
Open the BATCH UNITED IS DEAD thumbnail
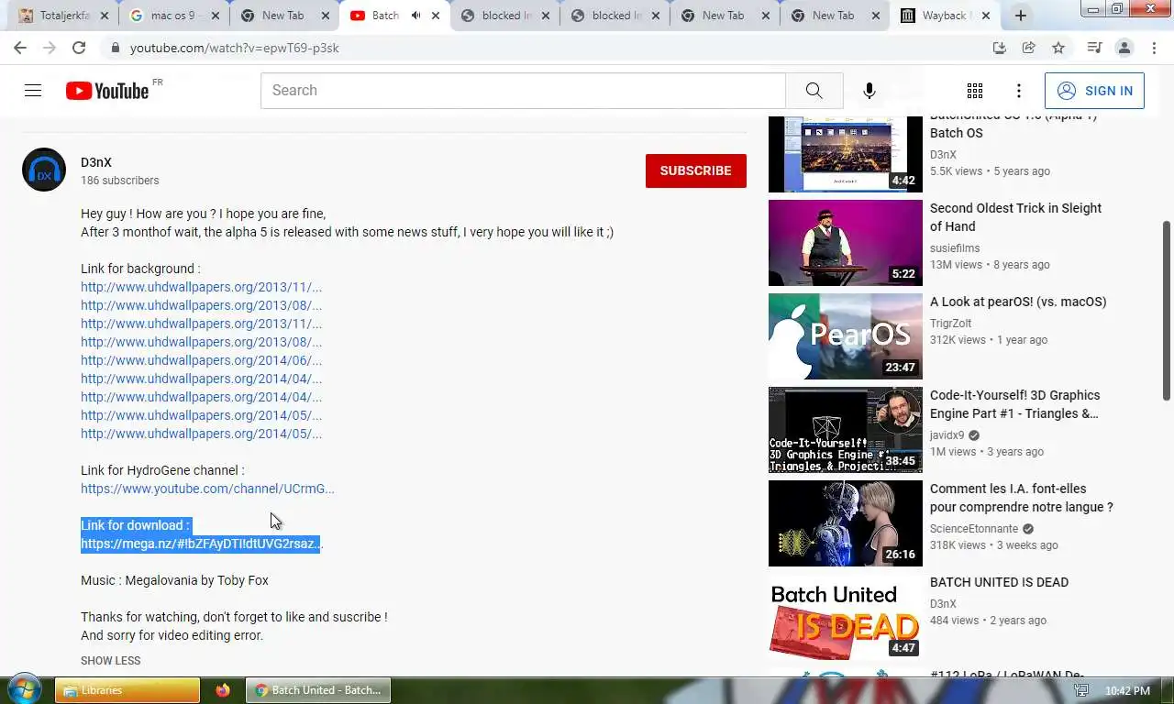pyautogui.click(x=846, y=617)
